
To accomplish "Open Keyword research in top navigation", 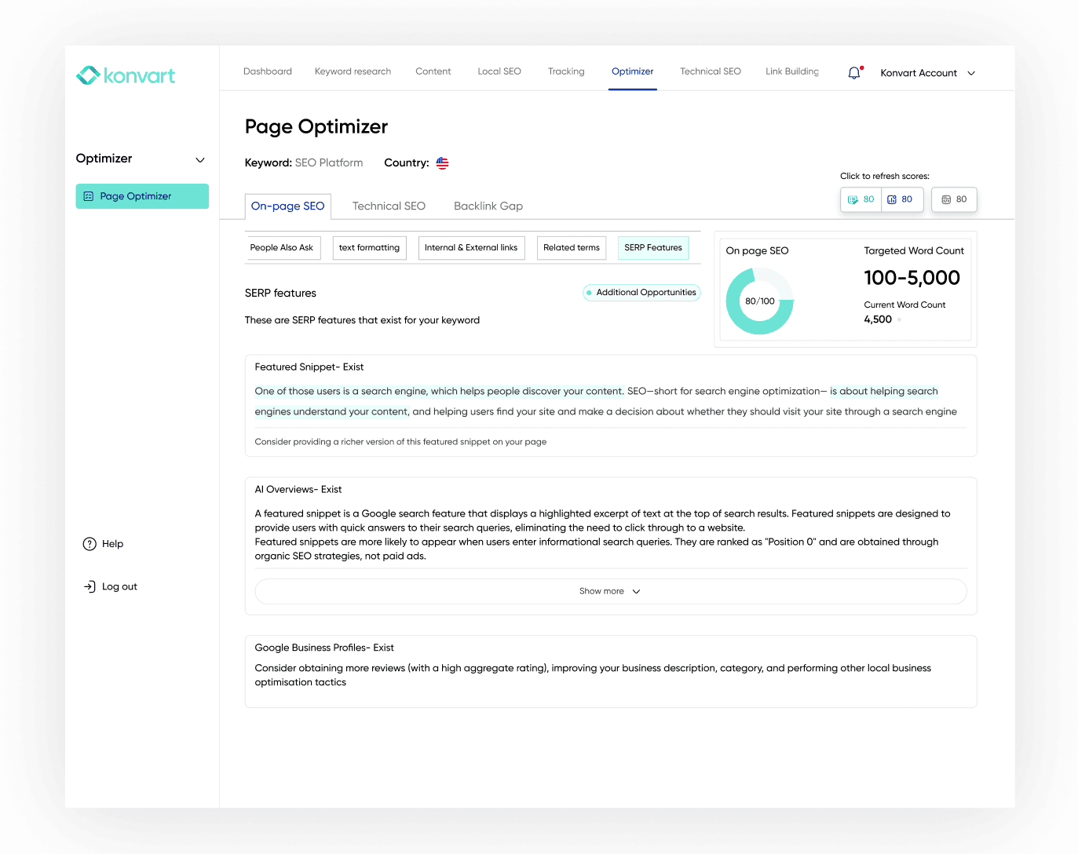I will tap(353, 71).
